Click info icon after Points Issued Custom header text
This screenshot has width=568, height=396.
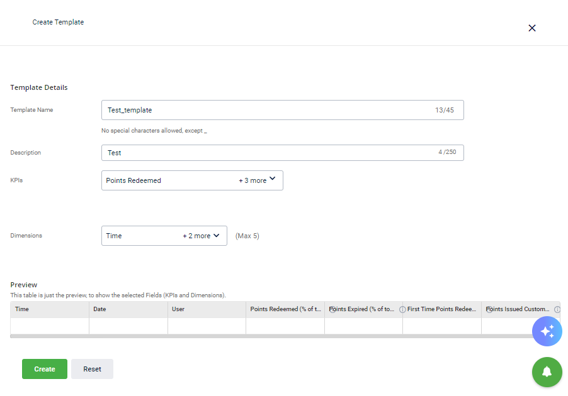(557, 309)
